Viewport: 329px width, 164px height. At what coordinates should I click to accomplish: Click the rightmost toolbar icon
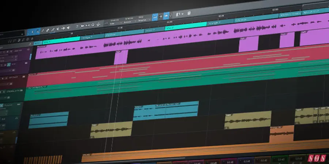[189, 13]
